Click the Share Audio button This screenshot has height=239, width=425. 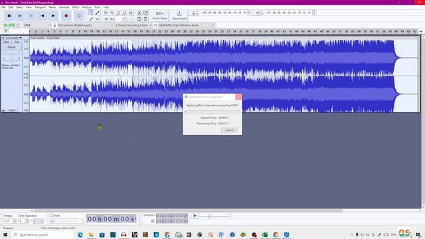[x=179, y=16]
